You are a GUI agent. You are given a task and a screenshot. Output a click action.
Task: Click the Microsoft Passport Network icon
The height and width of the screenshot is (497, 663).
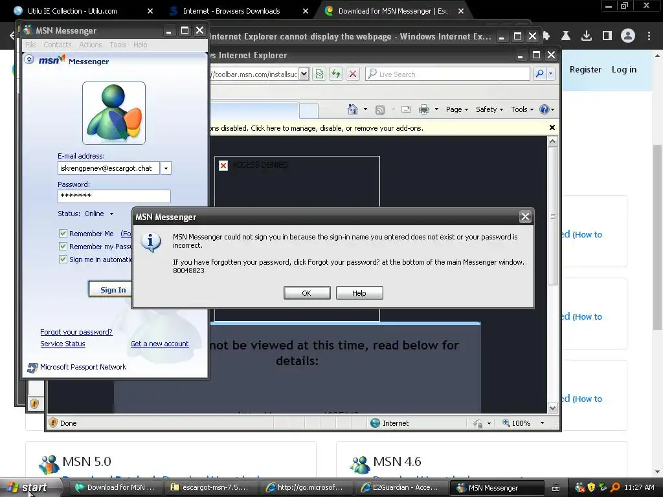tap(32, 368)
